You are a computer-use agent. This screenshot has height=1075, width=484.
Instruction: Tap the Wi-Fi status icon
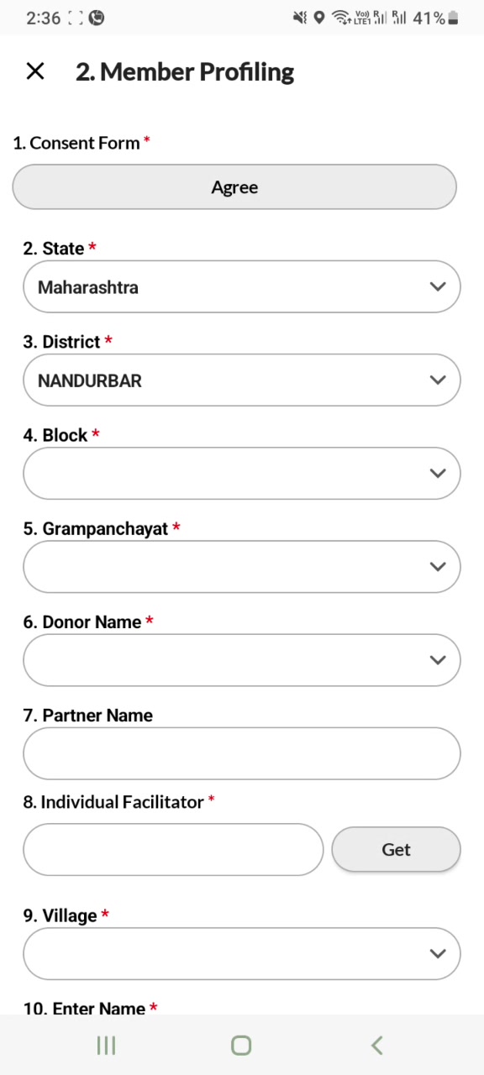[341, 18]
